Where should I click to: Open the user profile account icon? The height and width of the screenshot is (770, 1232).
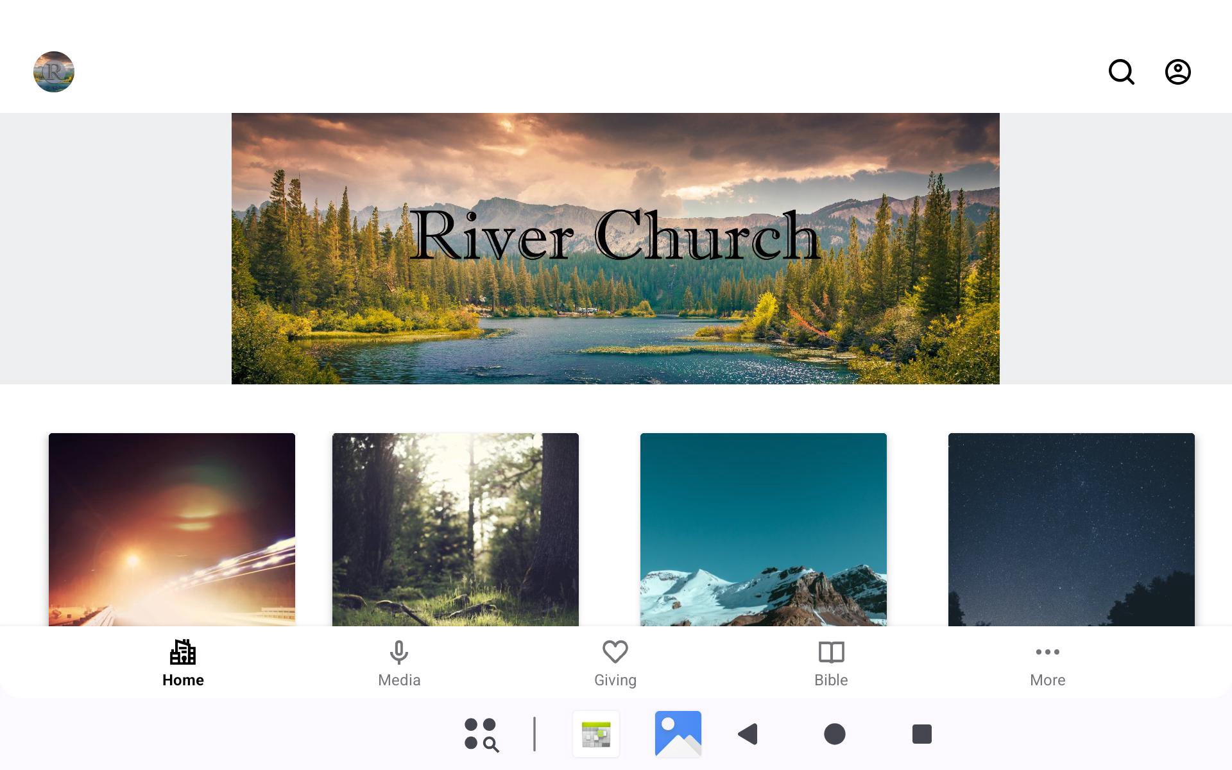point(1177,72)
